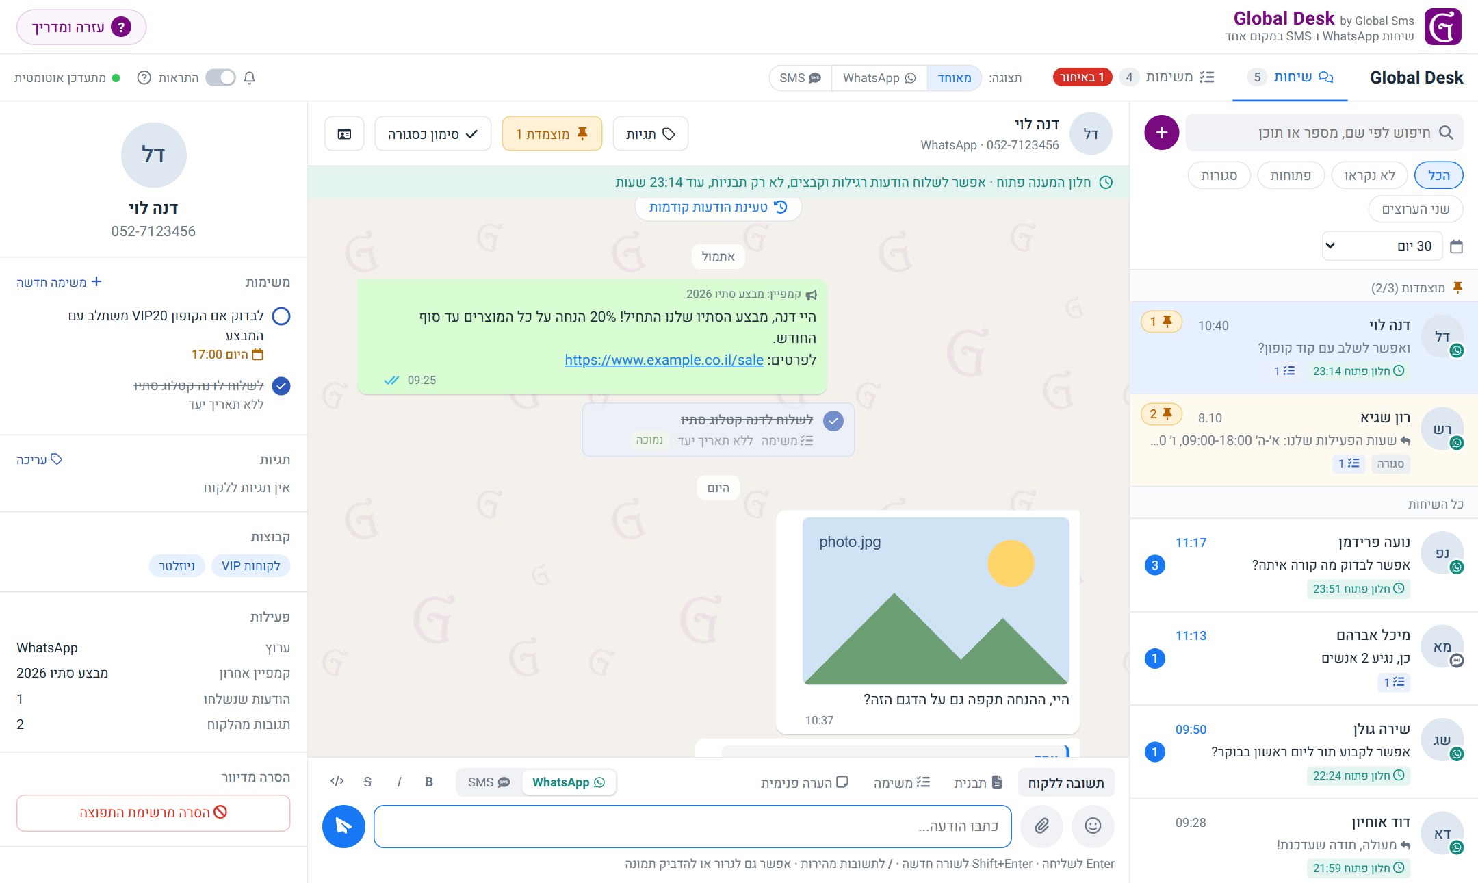Open the contact card panel icon

coord(344,134)
